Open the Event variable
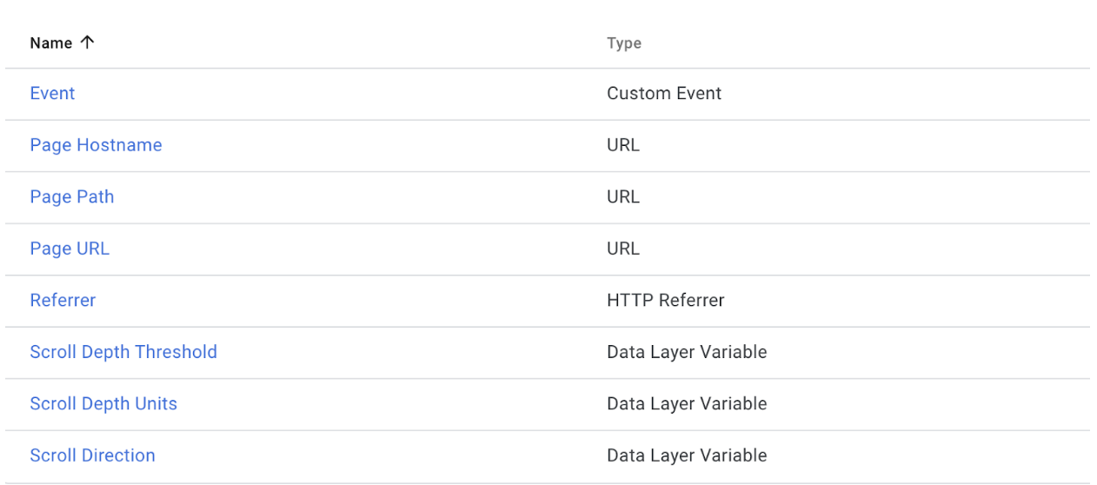Viewport: 1097px width, 485px height. [x=52, y=94]
